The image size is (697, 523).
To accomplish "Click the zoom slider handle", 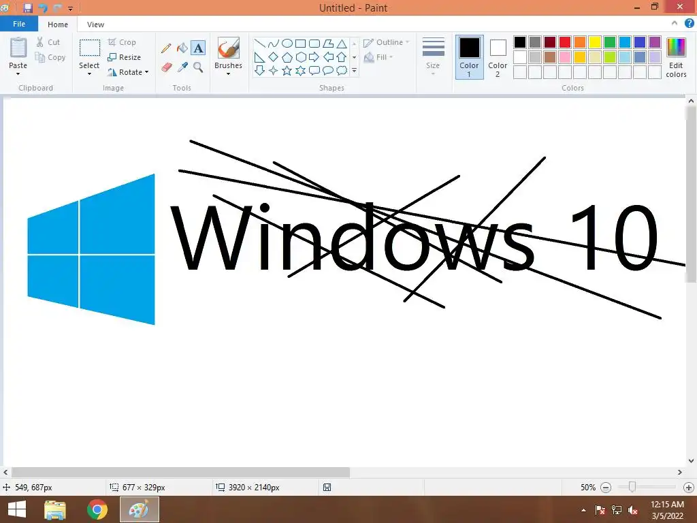I will 632,487.
